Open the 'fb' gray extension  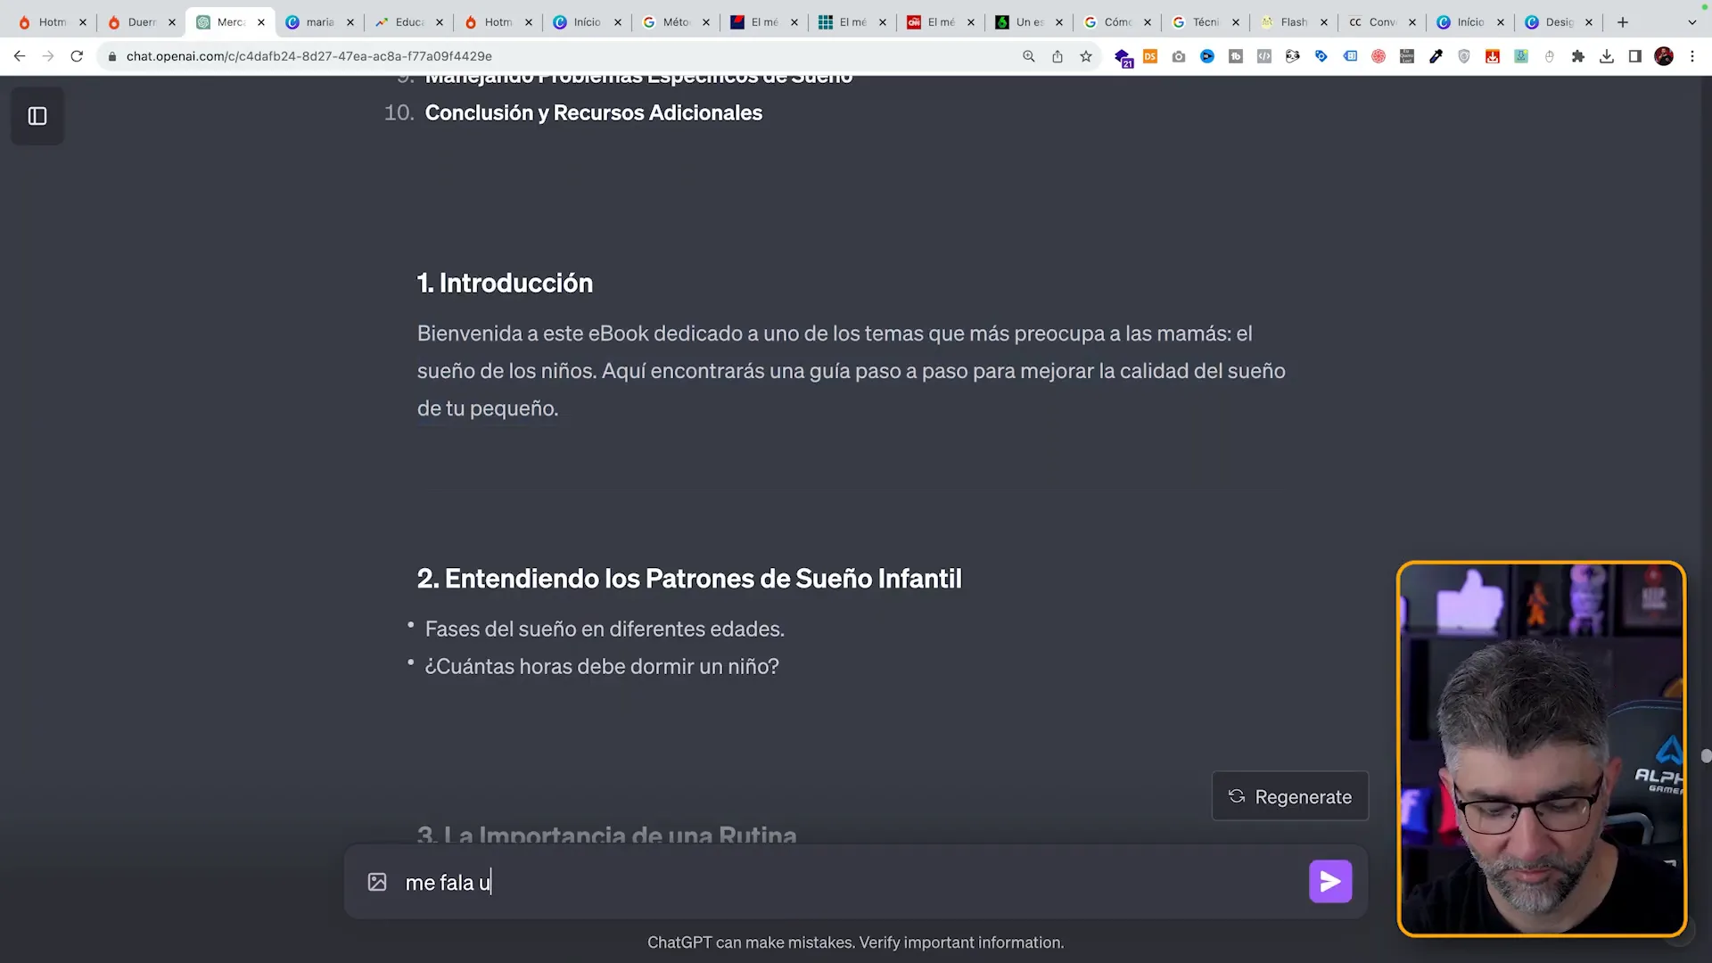click(x=1236, y=56)
